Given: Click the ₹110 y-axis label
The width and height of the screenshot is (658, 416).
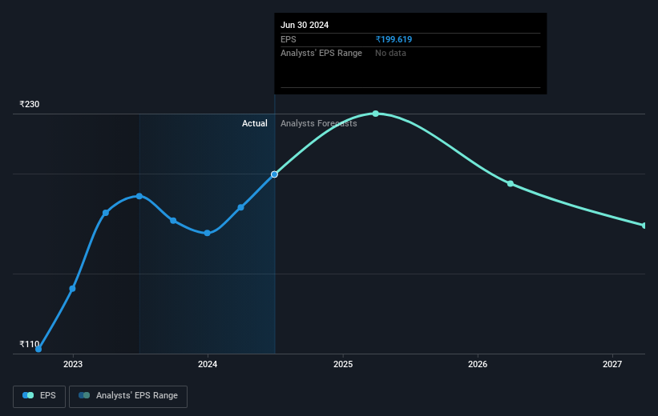Looking at the screenshot, I should 30,344.
